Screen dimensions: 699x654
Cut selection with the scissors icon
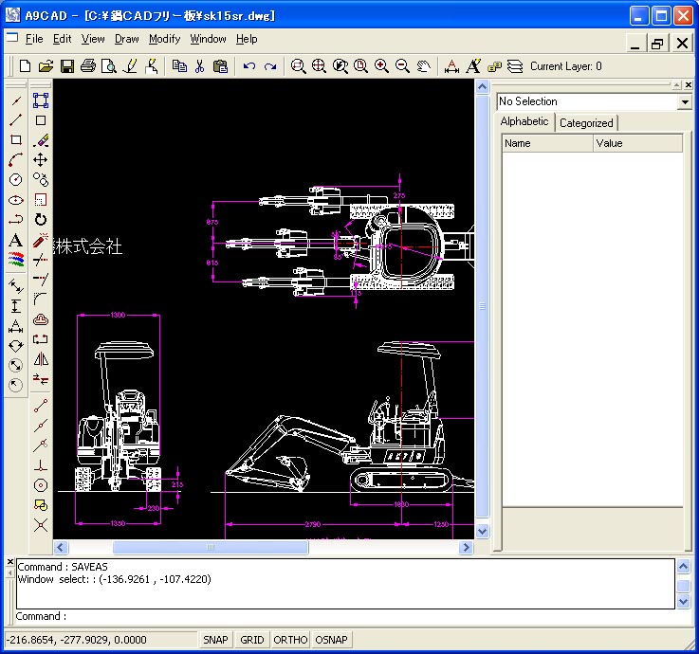click(199, 66)
